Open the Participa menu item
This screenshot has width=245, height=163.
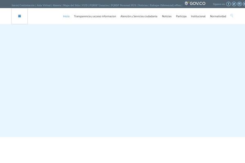tap(181, 16)
